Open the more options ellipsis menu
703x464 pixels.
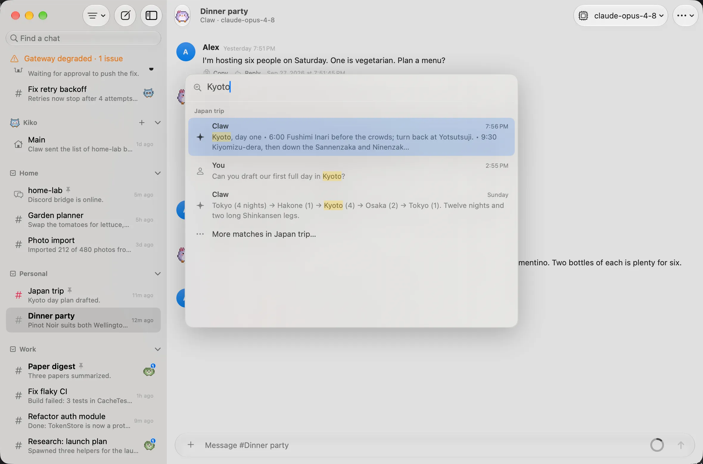point(685,15)
